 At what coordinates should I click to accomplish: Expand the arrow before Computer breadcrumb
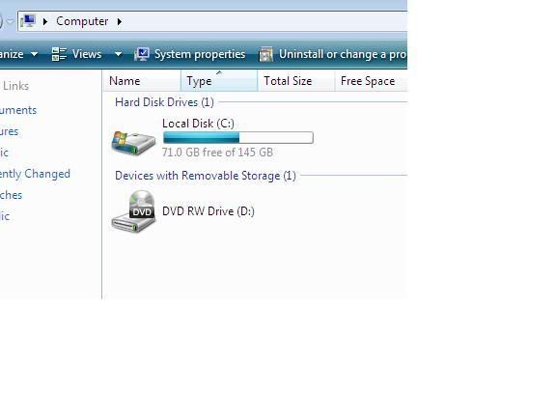click(45, 21)
